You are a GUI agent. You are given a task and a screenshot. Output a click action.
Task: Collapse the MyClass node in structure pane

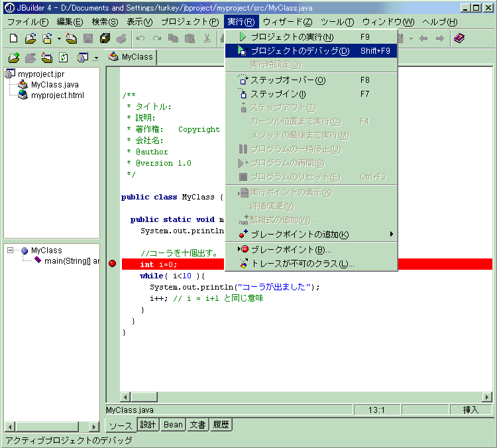point(11,251)
